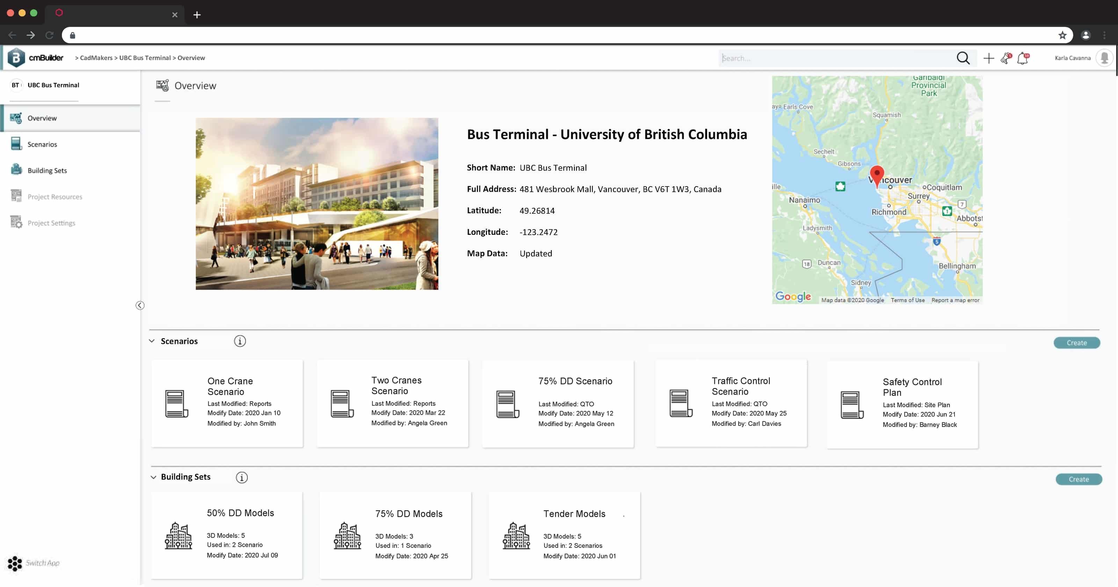Click Create under Building Sets
The width and height of the screenshot is (1118, 587).
[1079, 479]
